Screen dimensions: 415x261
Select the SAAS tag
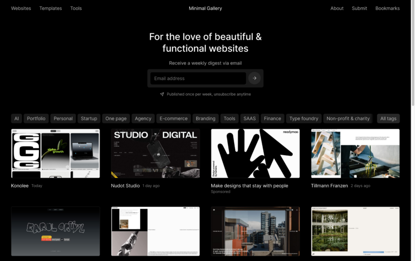(x=249, y=119)
